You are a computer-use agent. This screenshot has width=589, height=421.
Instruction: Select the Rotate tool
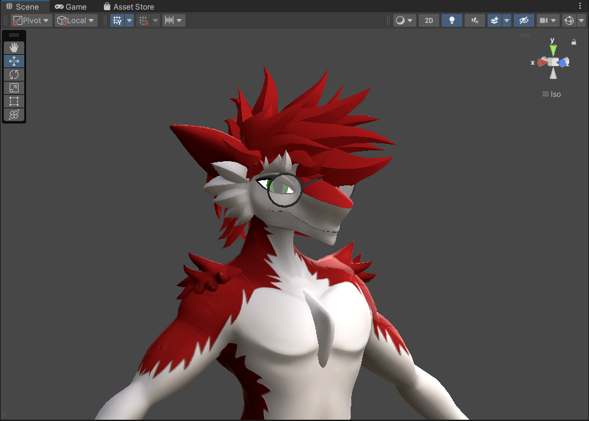pyautogui.click(x=14, y=75)
